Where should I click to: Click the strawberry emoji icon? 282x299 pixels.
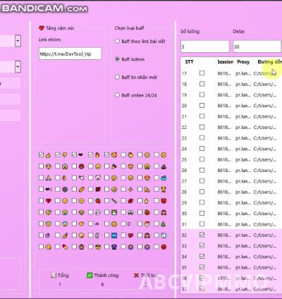(x=98, y=201)
